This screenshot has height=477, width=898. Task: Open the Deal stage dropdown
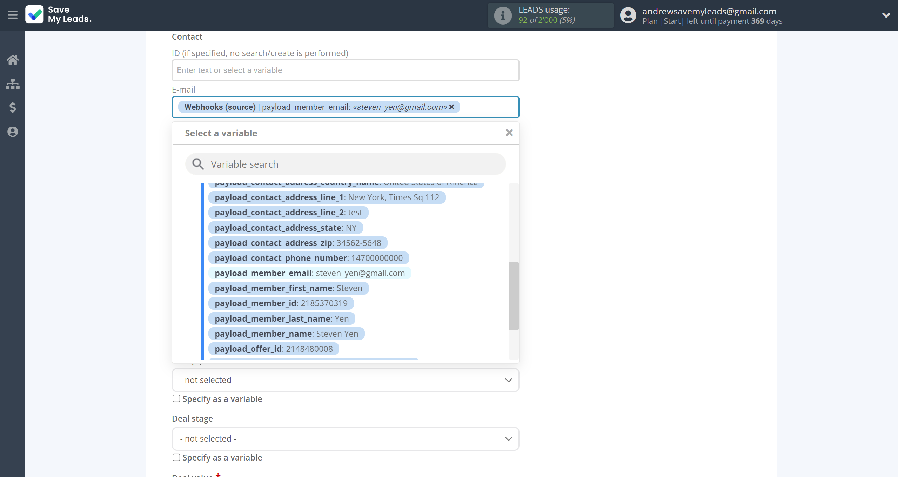346,439
